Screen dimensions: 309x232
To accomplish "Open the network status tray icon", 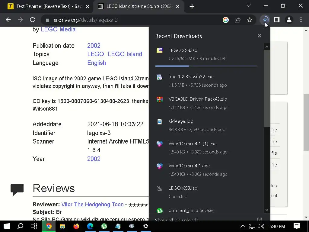I will (252, 226).
